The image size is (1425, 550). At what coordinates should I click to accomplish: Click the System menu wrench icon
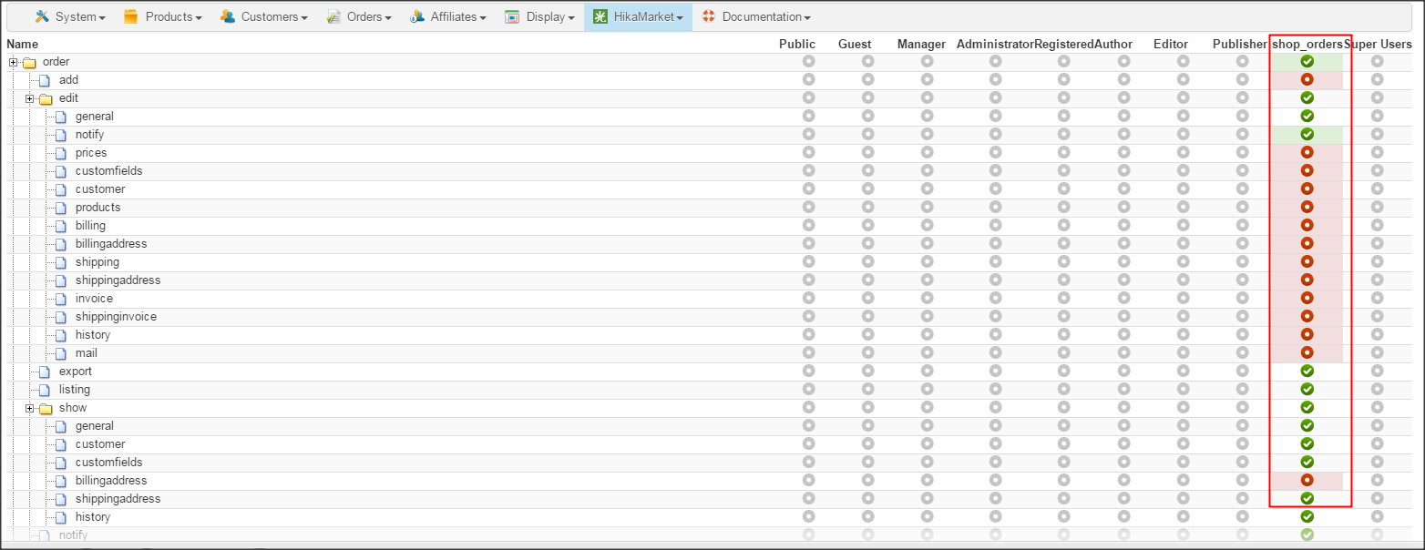click(x=41, y=16)
